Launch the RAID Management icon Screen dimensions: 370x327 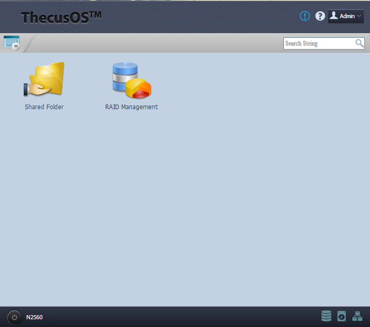point(132,80)
